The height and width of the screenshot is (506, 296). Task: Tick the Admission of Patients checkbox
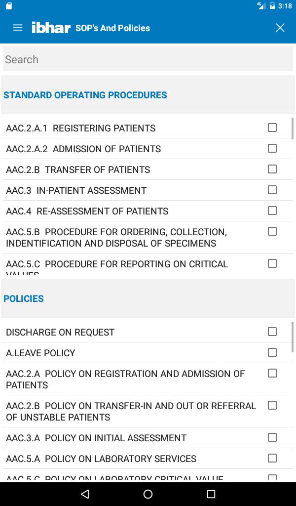[272, 148]
